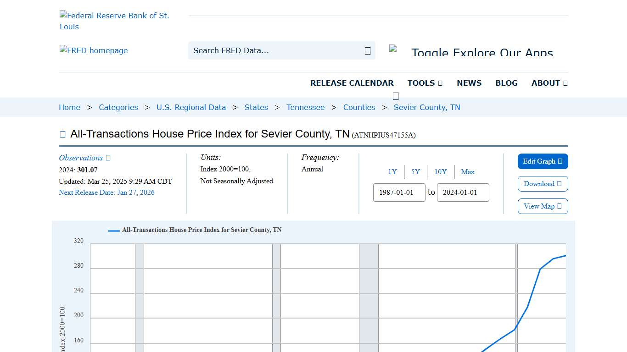The image size is (627, 352).
Task: Click the FRED homepage logo
Action: tap(93, 50)
